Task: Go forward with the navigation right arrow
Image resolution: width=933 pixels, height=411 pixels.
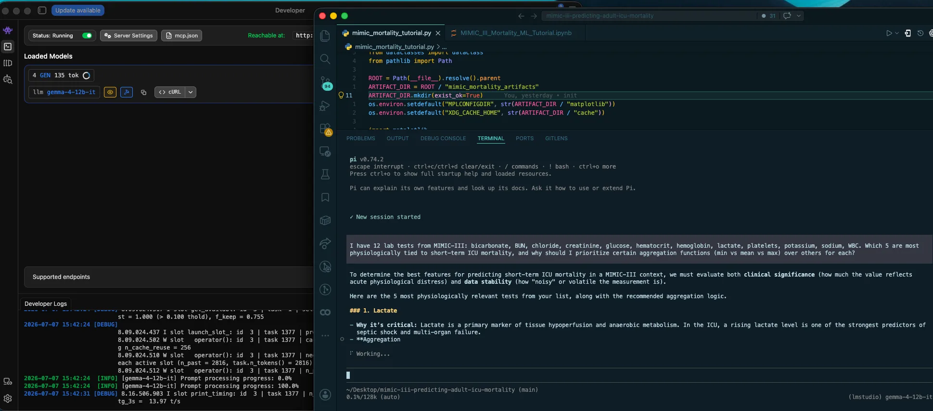Action: click(x=534, y=16)
